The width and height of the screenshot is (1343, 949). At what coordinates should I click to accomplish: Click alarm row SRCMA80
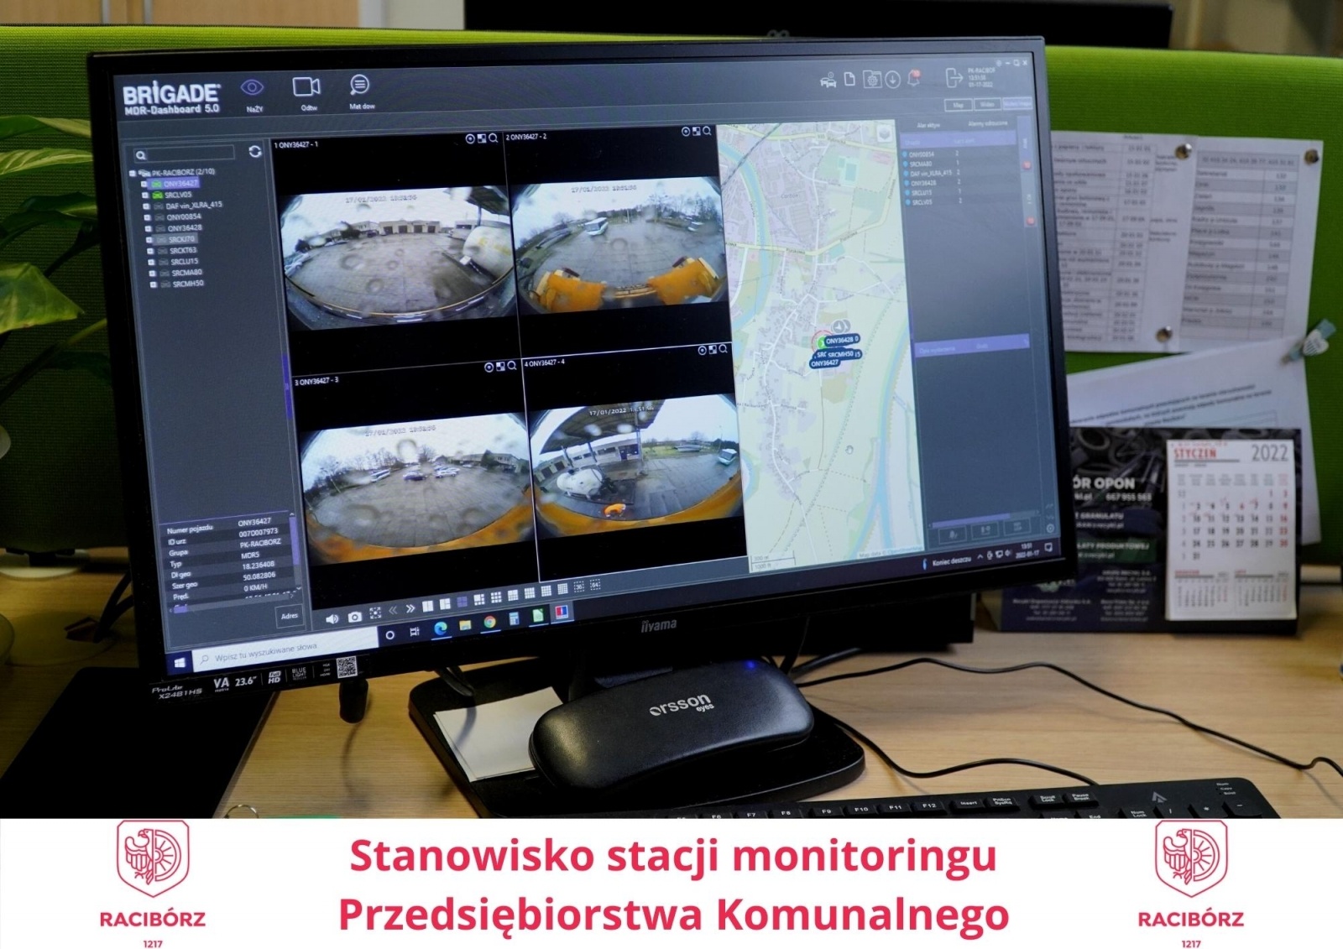coord(958,164)
